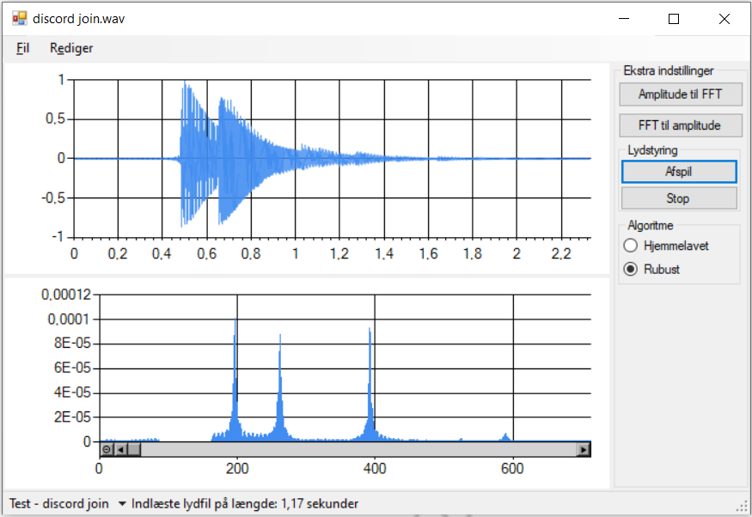
Task: Open the Rediger menu
Action: (71, 48)
